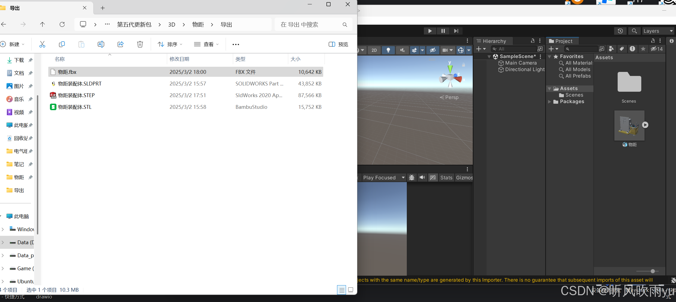This screenshot has height=302, width=676.
Task: Select the 物距 model thumbnail in Assets
Action: [x=629, y=125]
